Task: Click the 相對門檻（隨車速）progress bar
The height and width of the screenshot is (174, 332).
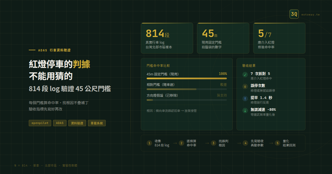Action: tap(187, 89)
